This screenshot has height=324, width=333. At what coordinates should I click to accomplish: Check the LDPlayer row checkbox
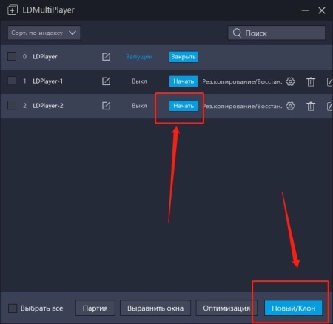click(12, 56)
